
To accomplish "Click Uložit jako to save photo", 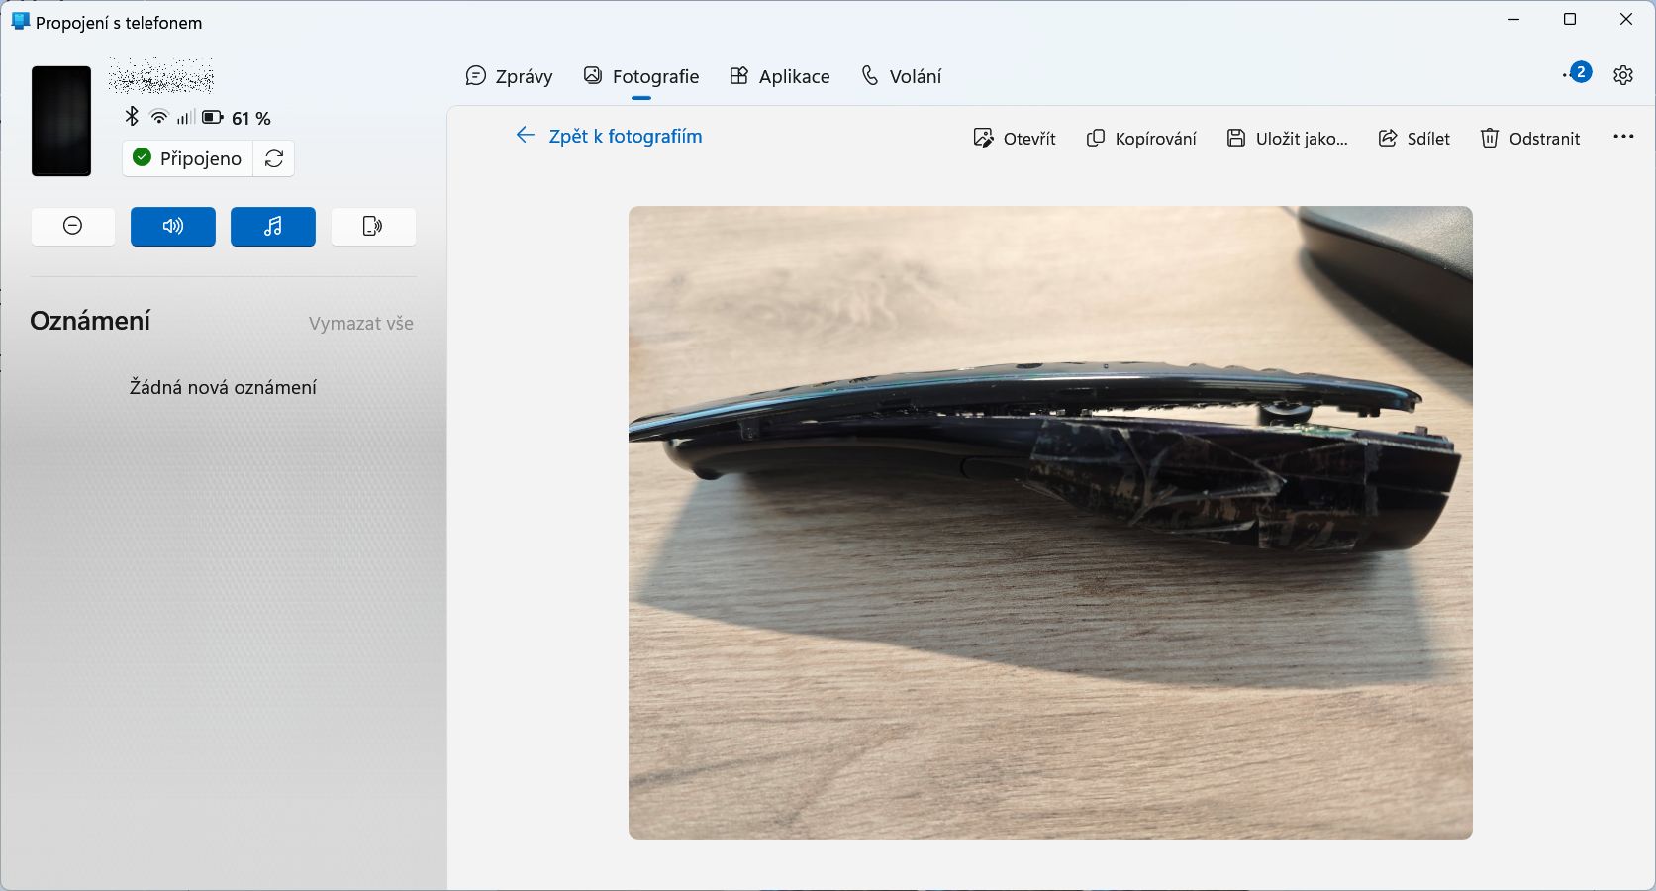I will tap(1287, 139).
